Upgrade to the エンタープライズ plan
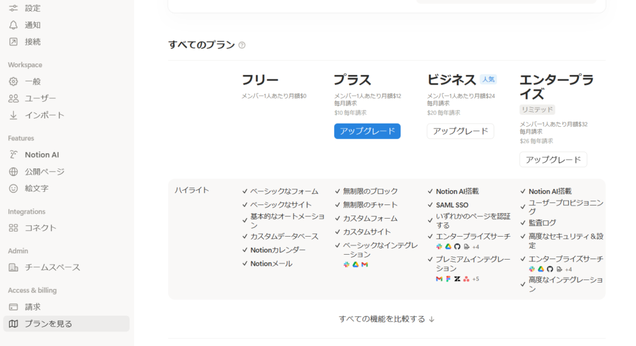636x346 pixels. (x=553, y=160)
